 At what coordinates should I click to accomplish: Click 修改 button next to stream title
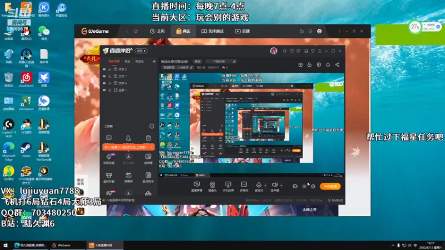pyautogui.click(x=197, y=62)
